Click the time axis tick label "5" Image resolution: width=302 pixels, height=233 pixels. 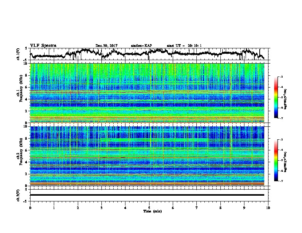coord(149,208)
